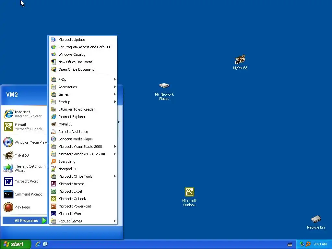The width and height of the screenshot is (332, 249).
Task: Open the 7-Zip folder entry
Action: 83,79
